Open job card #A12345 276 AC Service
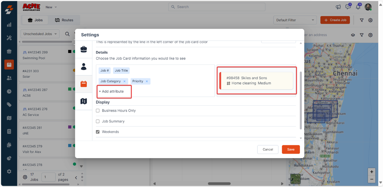This screenshot has height=187, width=383. (47, 112)
